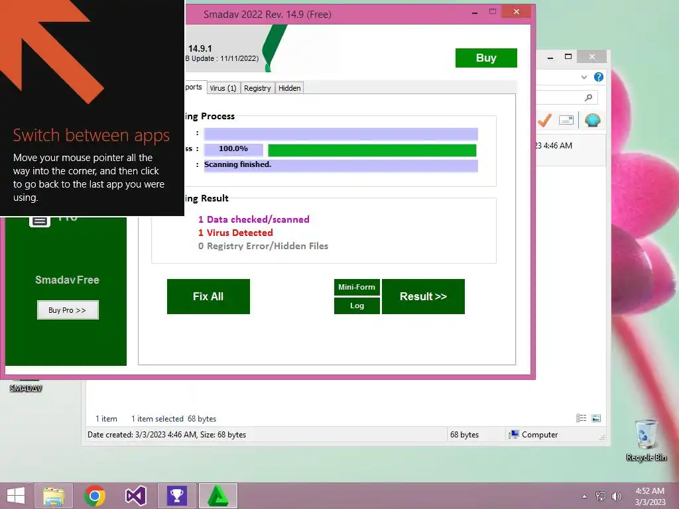Open network status tray icon
This screenshot has width=679, height=509.
coord(601,496)
